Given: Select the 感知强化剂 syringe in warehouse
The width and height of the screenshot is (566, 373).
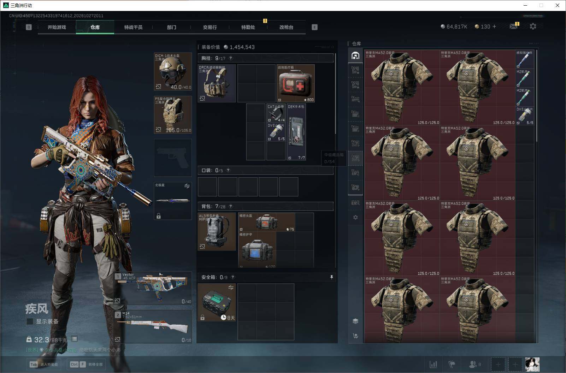Looking at the screenshot, I should pos(525,59).
